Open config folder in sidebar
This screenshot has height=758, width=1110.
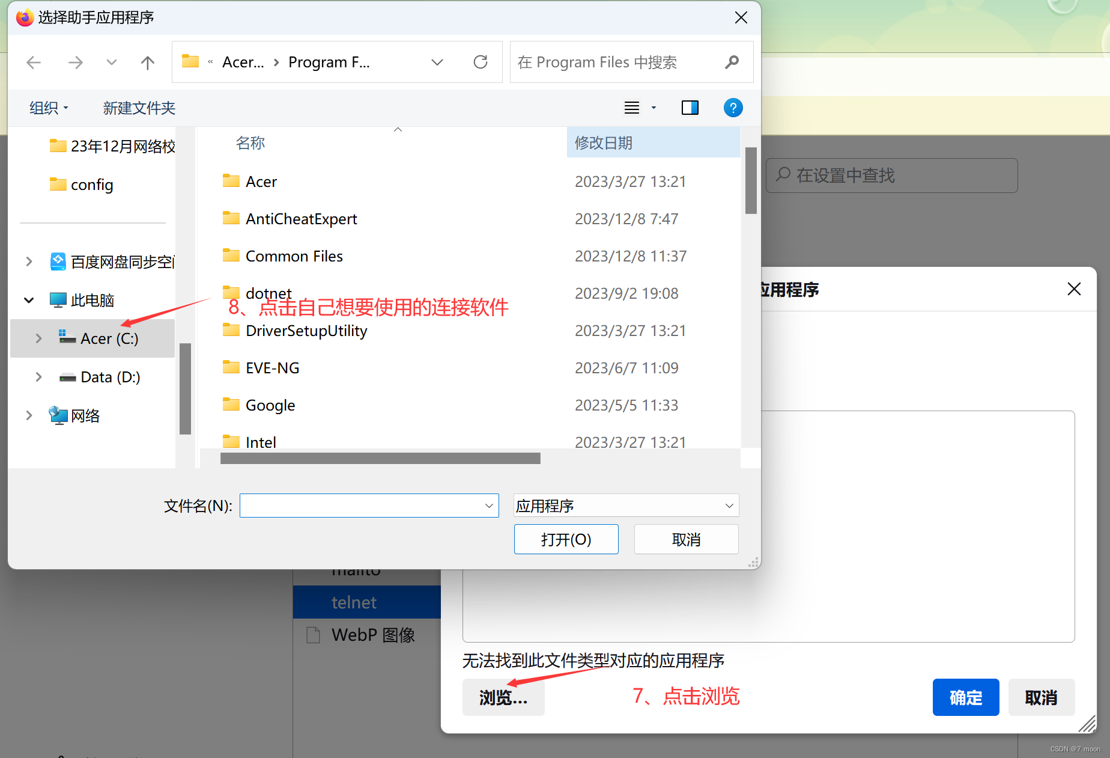82,185
